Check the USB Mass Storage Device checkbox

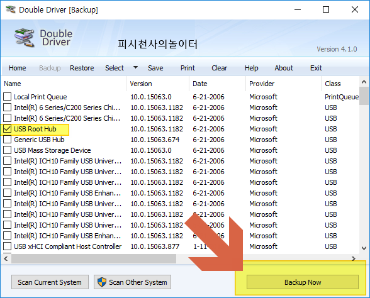point(8,150)
